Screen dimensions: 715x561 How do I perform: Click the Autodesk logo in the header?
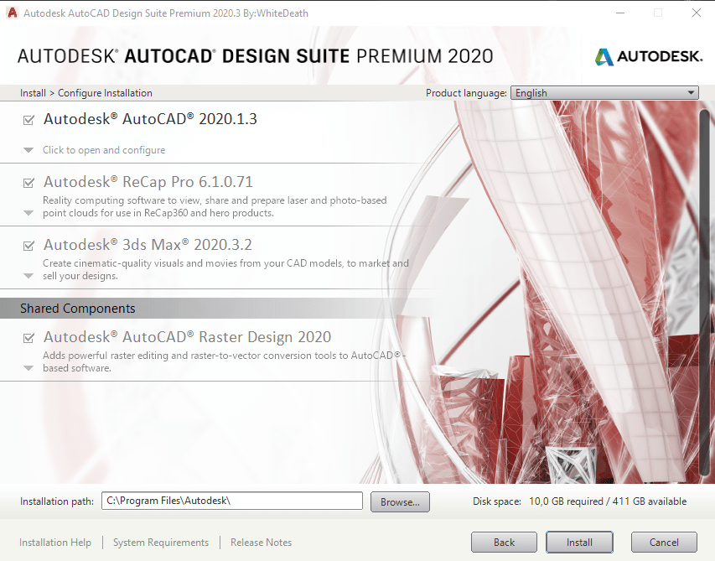648,56
